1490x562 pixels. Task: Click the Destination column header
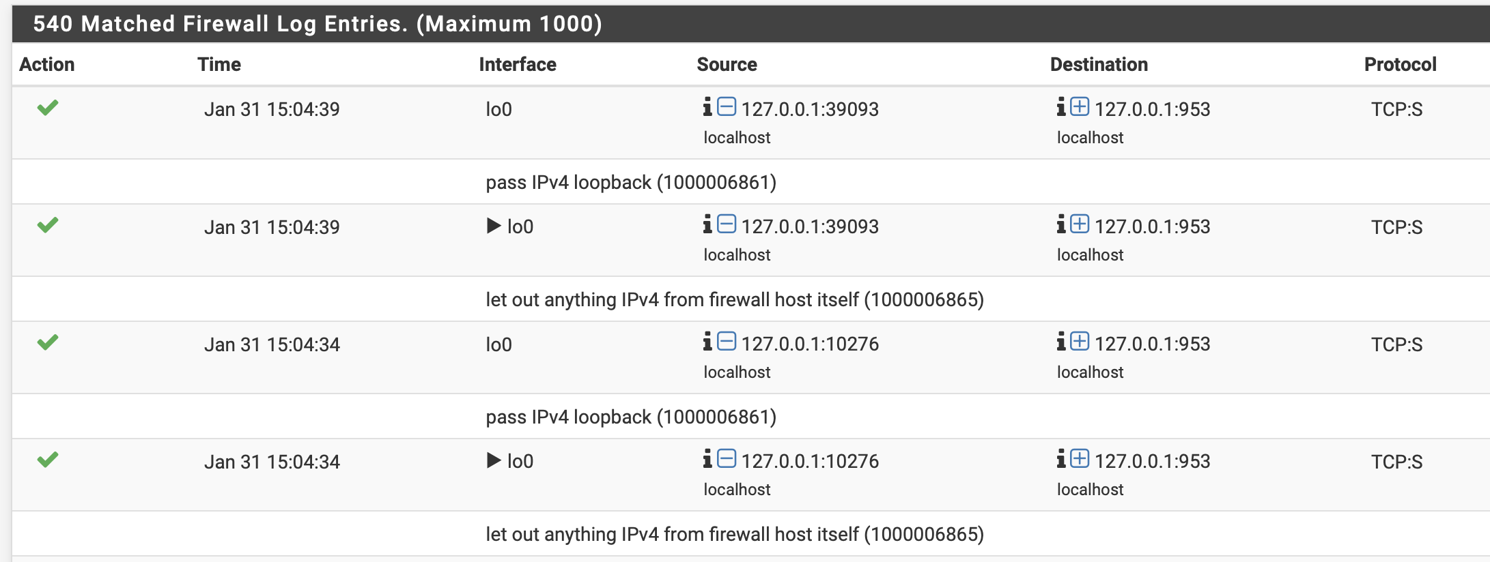point(1099,65)
